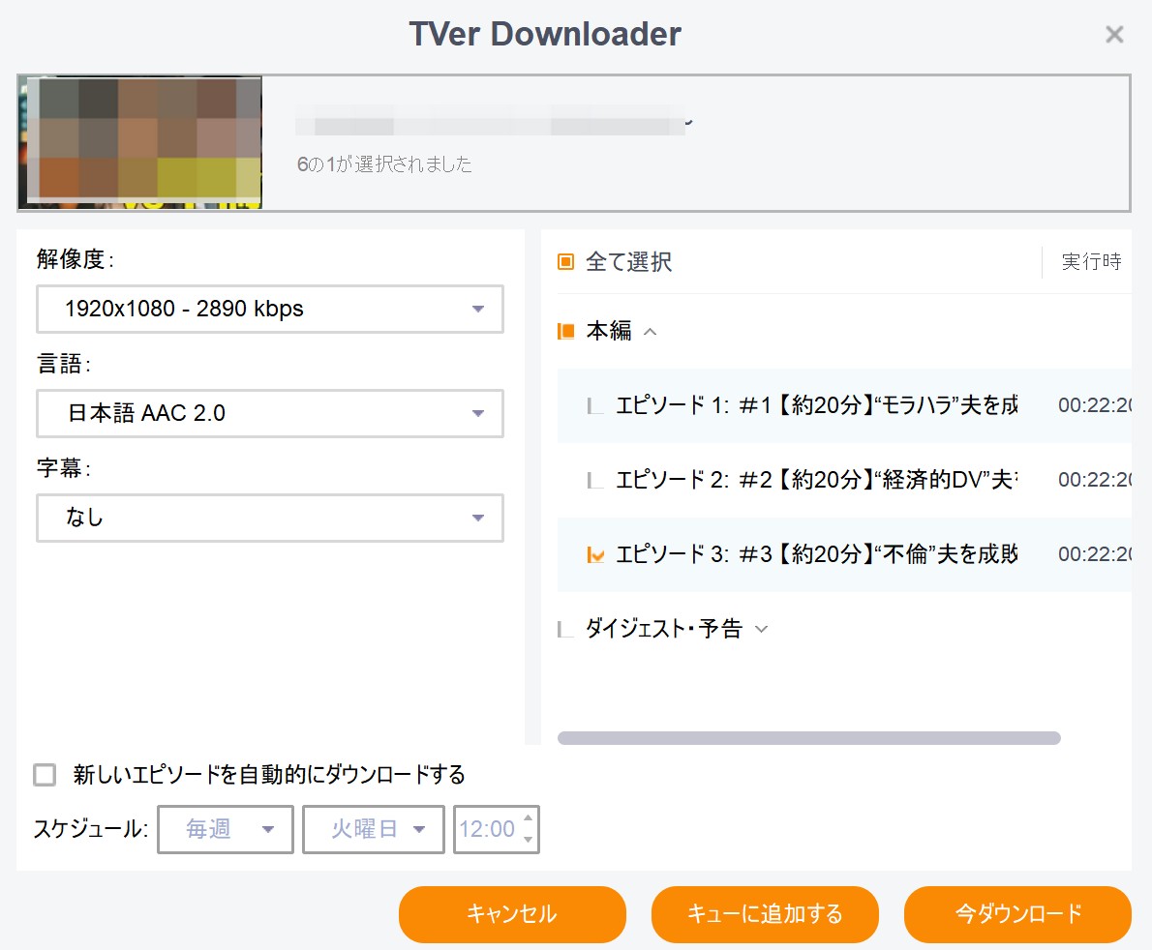This screenshot has width=1152, height=950.
Task: Increase schedule time with up arrow
Action: tap(529, 817)
